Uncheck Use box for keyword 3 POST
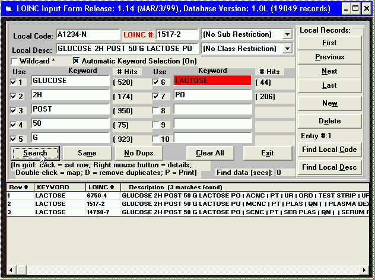 pos(13,110)
